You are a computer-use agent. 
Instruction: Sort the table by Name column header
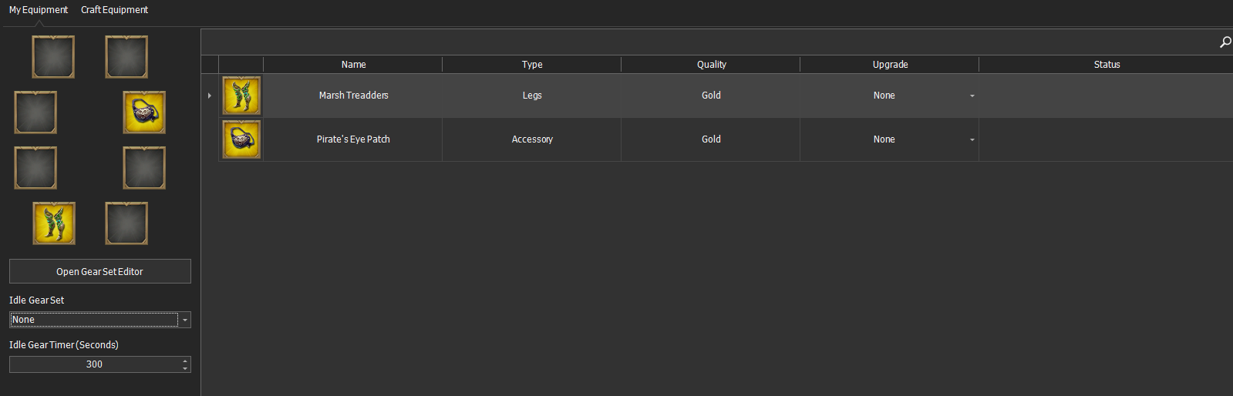click(x=353, y=65)
